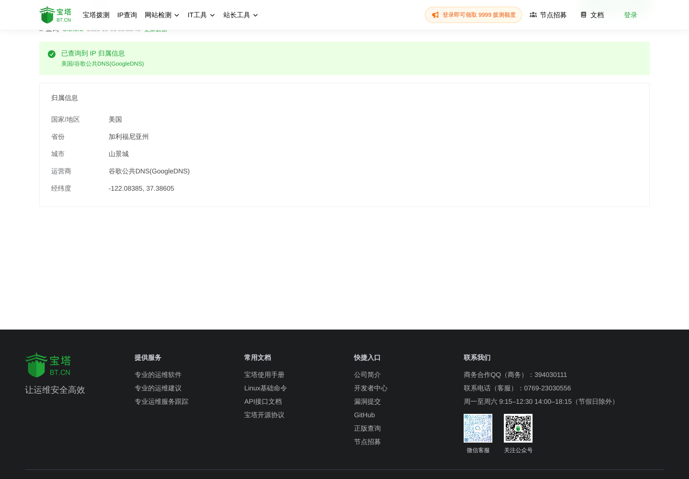Open 文档 in the header

pyautogui.click(x=592, y=15)
